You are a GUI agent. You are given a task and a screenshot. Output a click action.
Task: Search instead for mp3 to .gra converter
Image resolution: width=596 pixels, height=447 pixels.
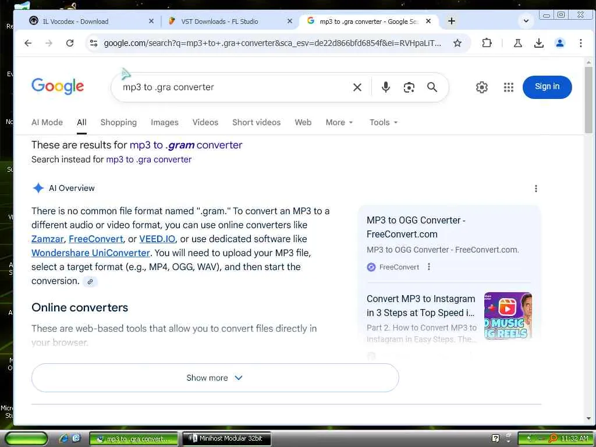coord(148,159)
